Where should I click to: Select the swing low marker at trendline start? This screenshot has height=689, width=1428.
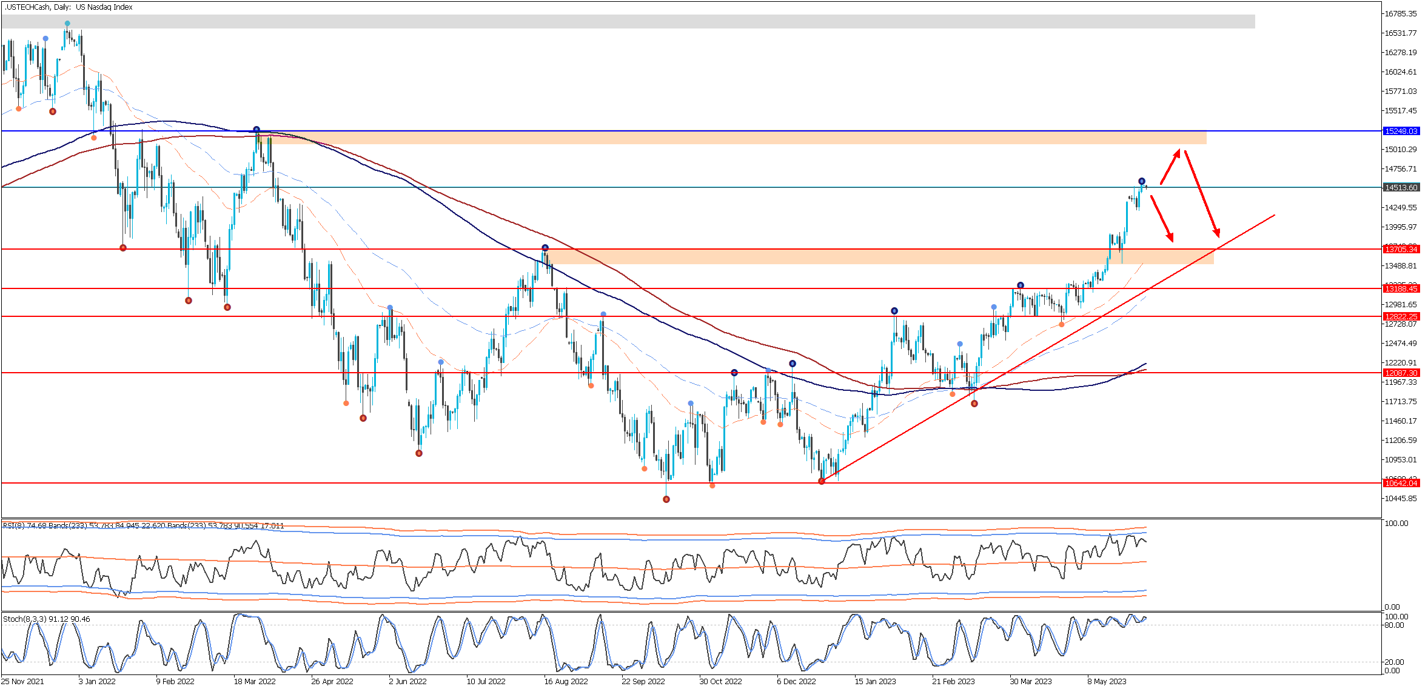point(822,481)
